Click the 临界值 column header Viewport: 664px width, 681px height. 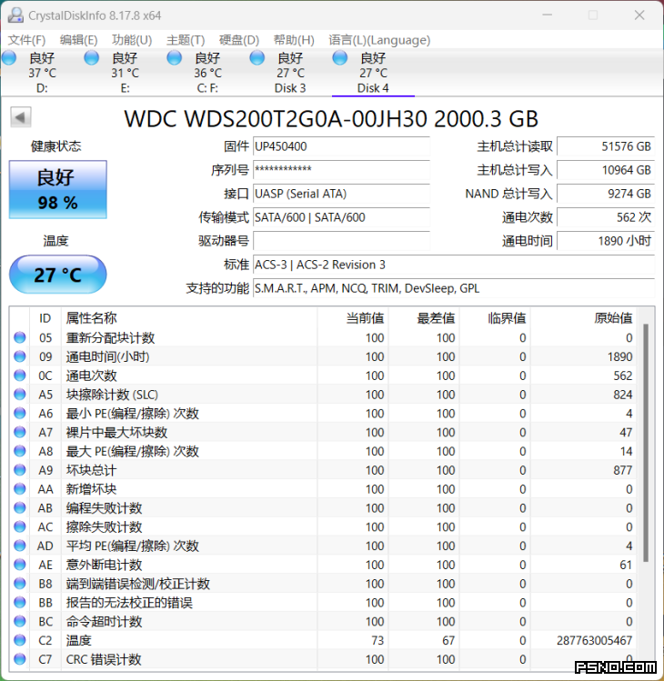495,318
